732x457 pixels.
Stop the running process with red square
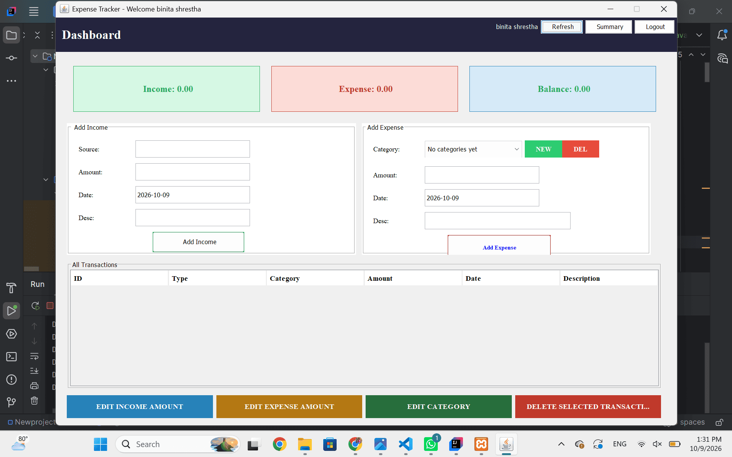coord(50,306)
